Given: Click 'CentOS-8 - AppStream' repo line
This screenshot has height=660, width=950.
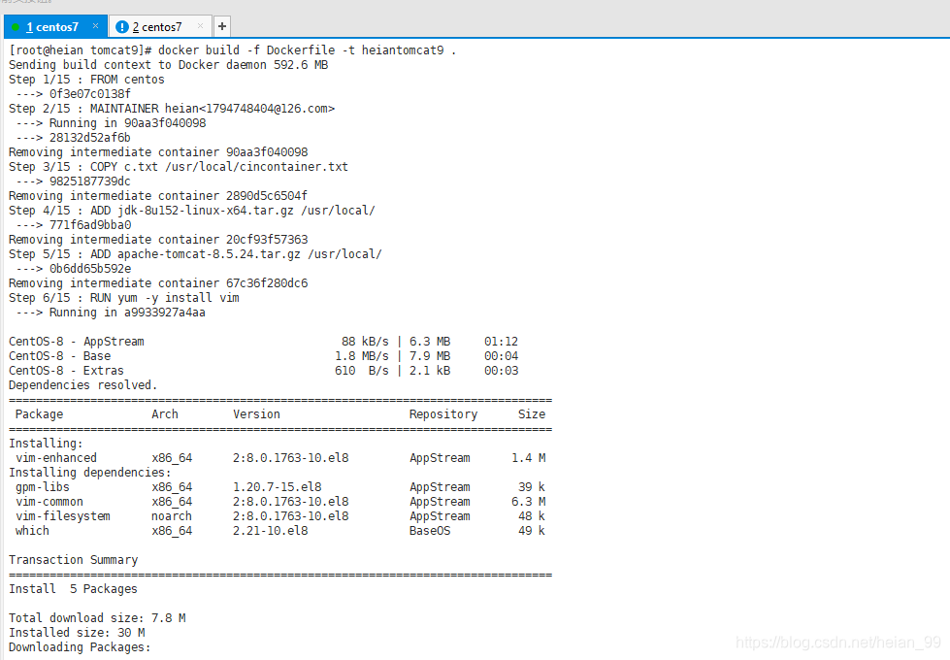Looking at the screenshot, I should tap(264, 342).
